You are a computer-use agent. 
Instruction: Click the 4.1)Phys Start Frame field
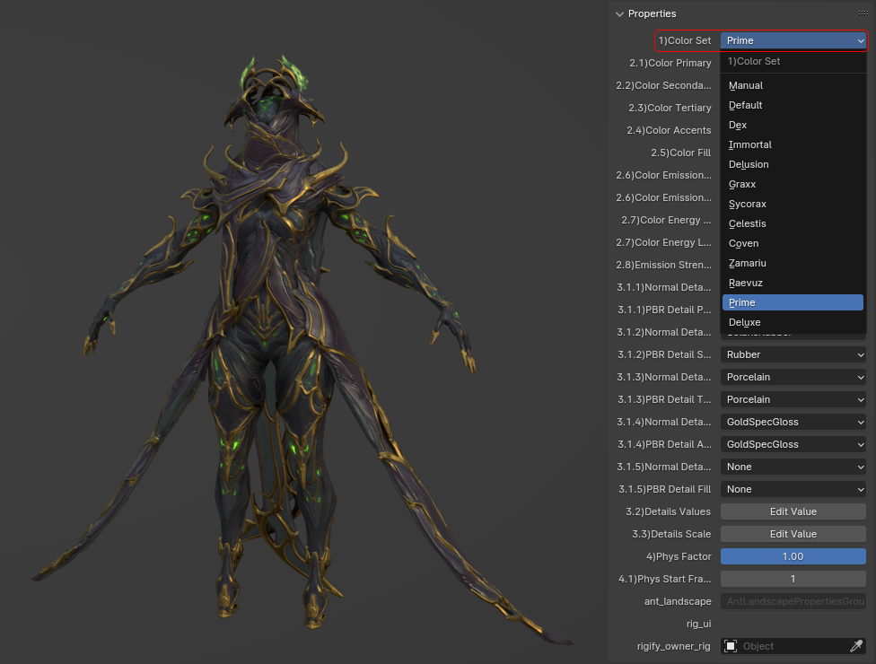(793, 579)
